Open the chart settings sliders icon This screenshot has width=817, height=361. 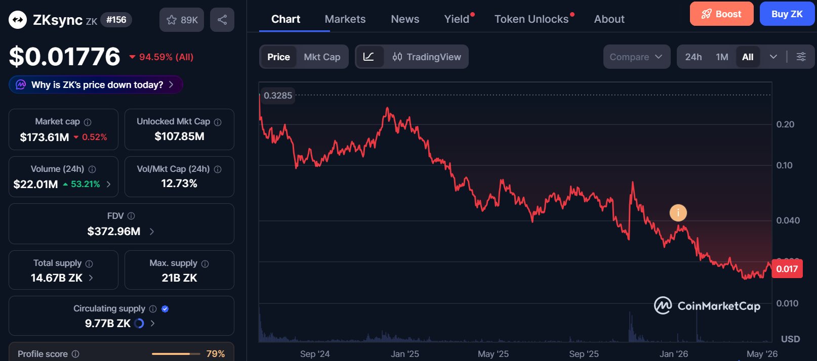coord(801,57)
